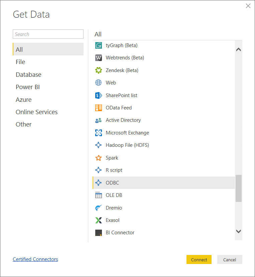Click the connector list scrollbar thumb
Viewport: 255px width, 277px height.
(238, 188)
